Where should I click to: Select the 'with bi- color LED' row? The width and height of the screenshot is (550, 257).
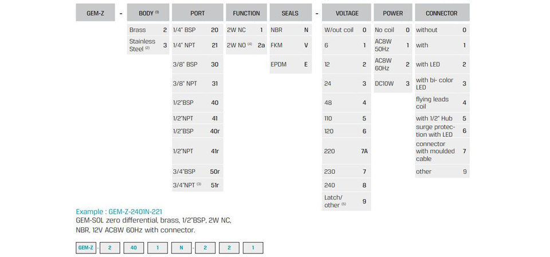tap(442, 84)
